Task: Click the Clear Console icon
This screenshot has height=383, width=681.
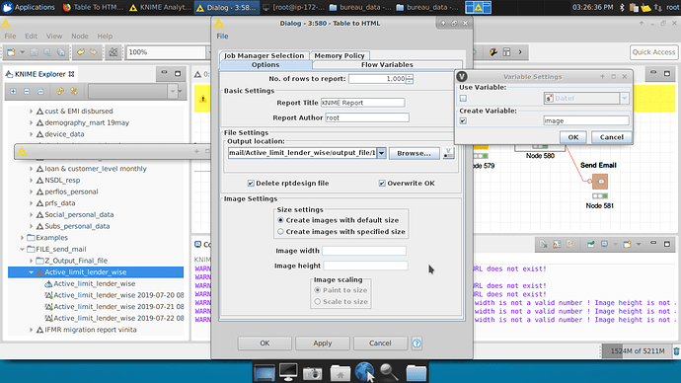Action: 544,245
